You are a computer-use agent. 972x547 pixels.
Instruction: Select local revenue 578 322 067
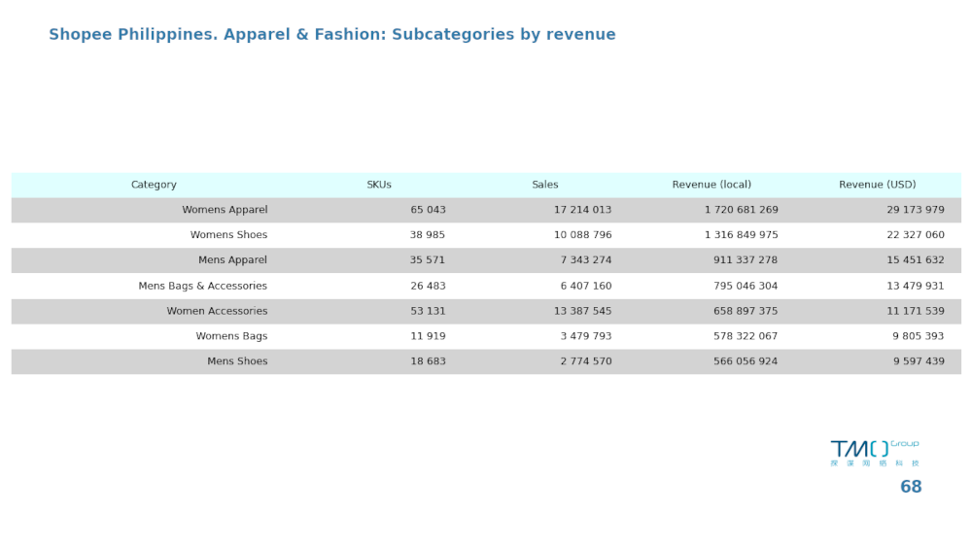tap(746, 336)
